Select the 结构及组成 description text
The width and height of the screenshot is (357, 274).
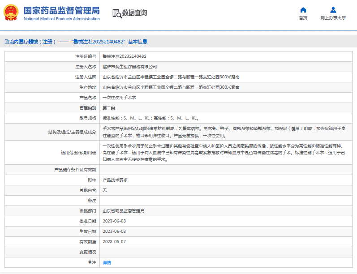click(x=224, y=132)
